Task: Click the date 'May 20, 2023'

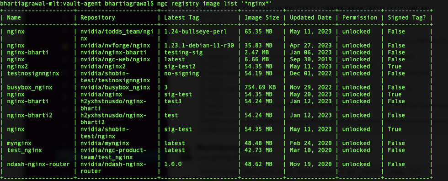Action: point(310,94)
